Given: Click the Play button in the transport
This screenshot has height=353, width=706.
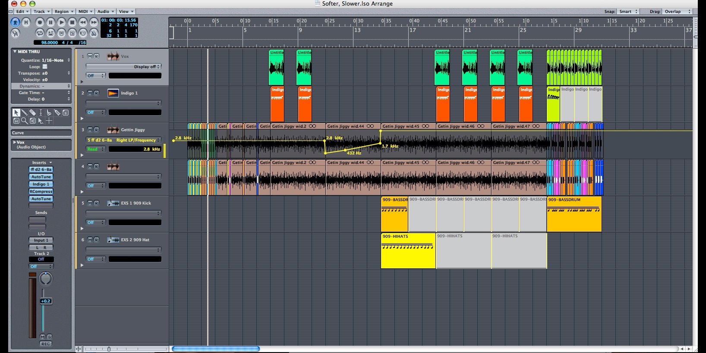Looking at the screenshot, I should click(61, 22).
